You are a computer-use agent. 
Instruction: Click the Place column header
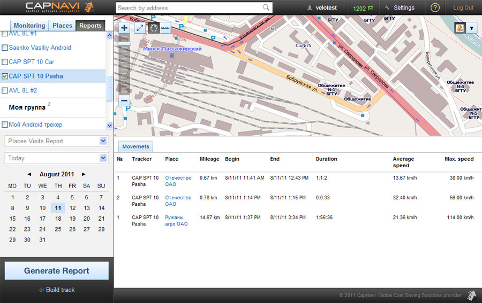171,159
